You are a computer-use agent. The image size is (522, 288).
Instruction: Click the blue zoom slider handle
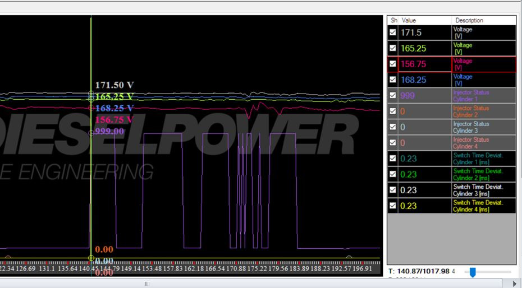[473, 272]
